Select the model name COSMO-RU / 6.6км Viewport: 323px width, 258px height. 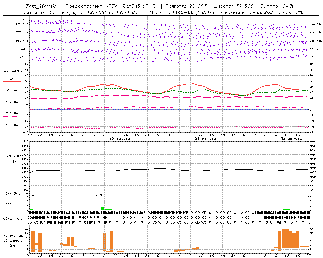191,12
